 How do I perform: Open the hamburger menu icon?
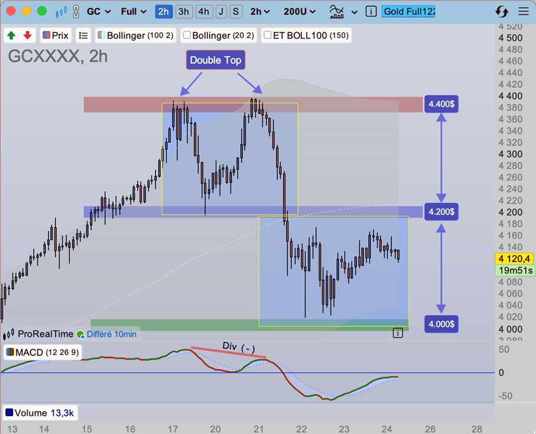point(523,11)
